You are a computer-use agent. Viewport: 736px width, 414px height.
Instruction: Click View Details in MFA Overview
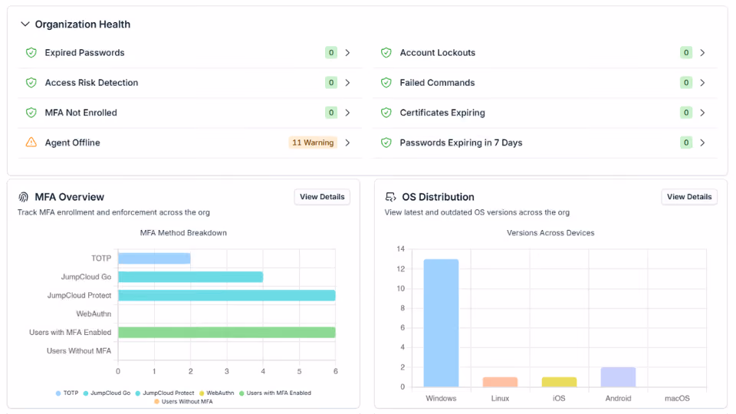pos(322,197)
